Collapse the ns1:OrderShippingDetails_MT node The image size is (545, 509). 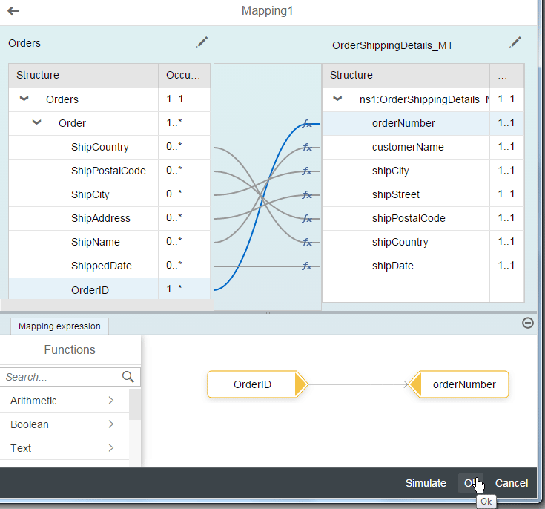pyautogui.click(x=337, y=99)
